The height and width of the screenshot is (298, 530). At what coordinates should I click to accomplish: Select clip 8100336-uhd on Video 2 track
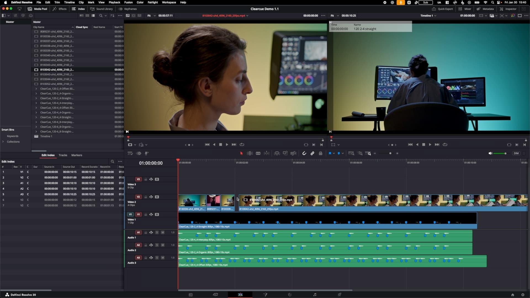point(192,201)
